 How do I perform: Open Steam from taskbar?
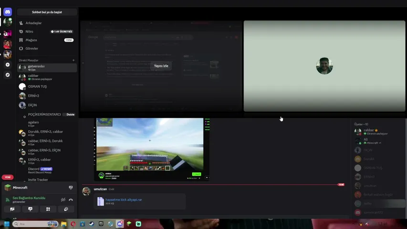coord(92,224)
